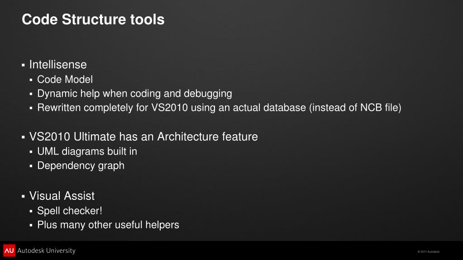Click the NCB file parenthetical text
The height and width of the screenshot is (260, 463).
355,108
